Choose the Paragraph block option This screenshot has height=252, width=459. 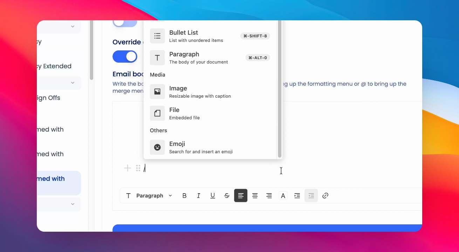(x=210, y=58)
